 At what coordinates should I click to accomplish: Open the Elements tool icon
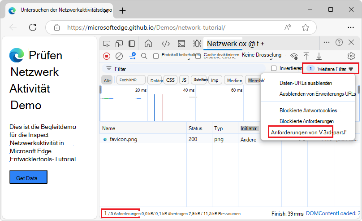point(166,44)
